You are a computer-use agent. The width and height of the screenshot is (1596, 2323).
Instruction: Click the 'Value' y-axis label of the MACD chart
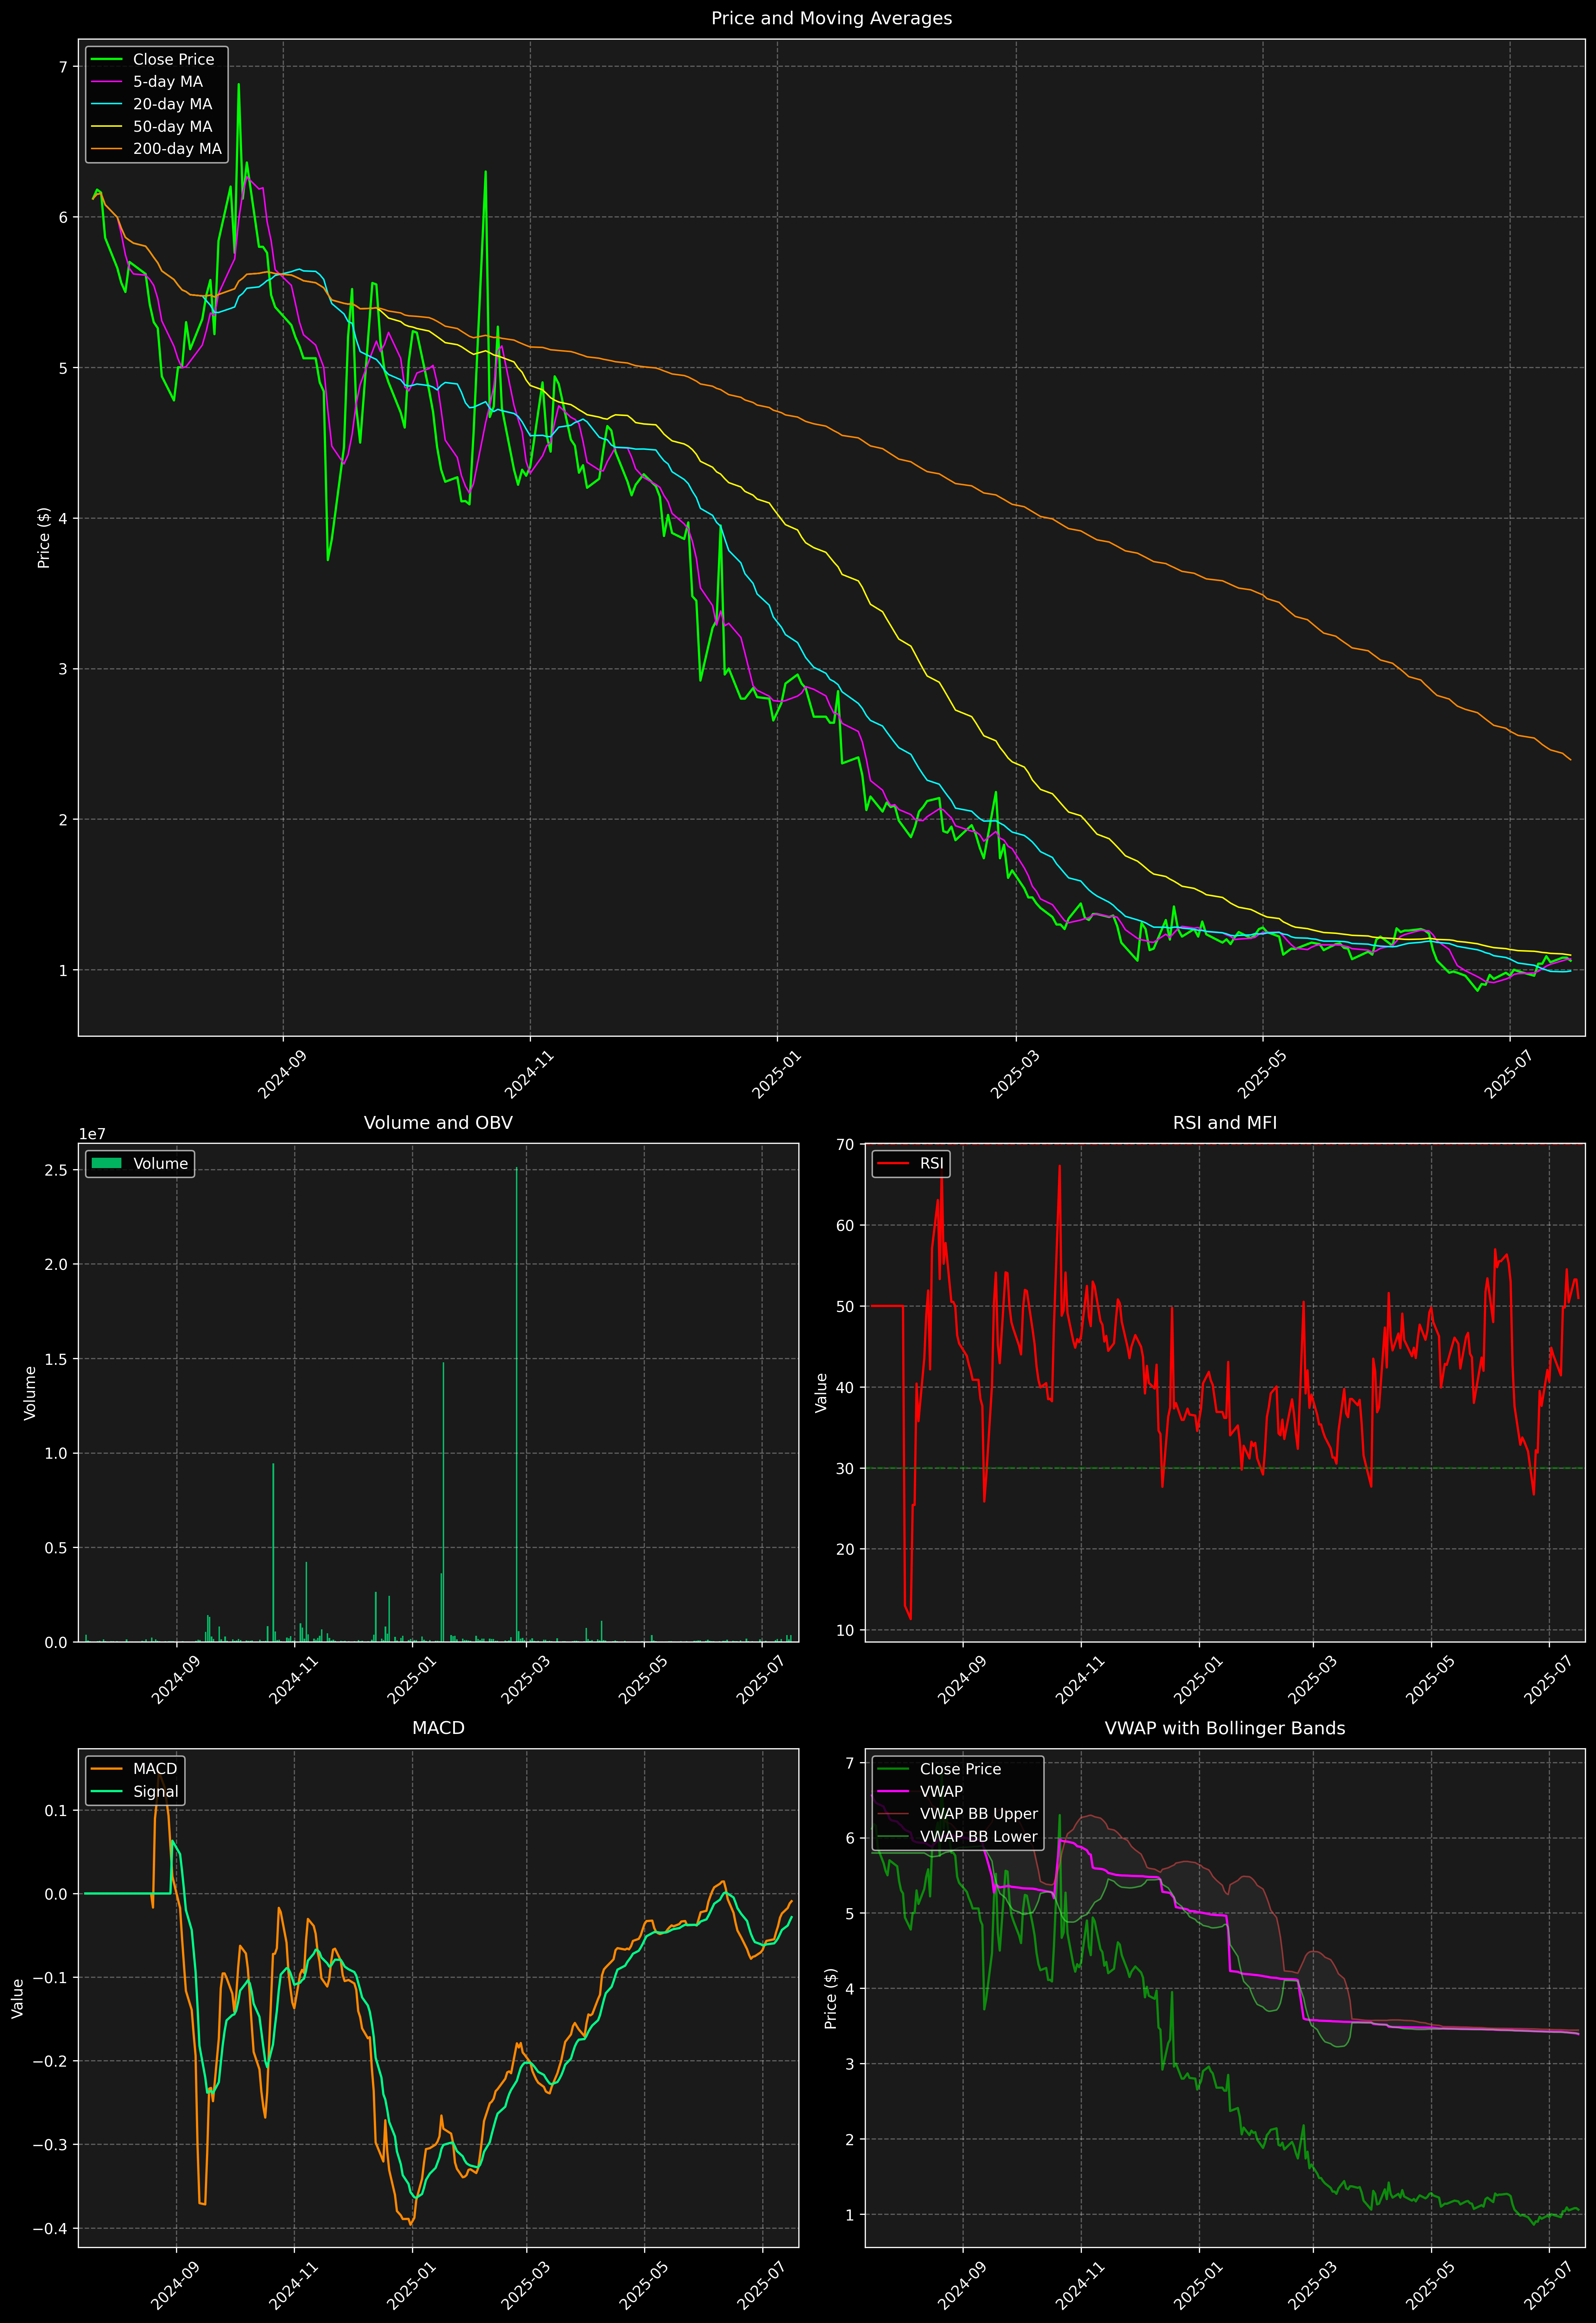(x=18, y=1998)
